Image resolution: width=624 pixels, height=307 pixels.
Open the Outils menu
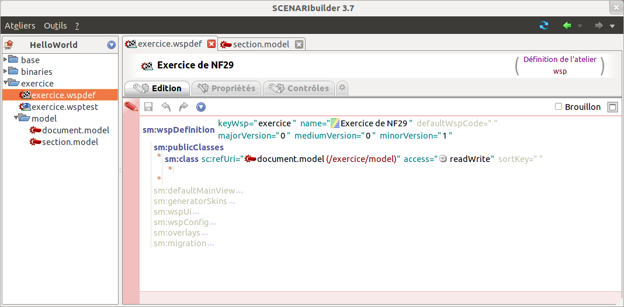pos(56,26)
